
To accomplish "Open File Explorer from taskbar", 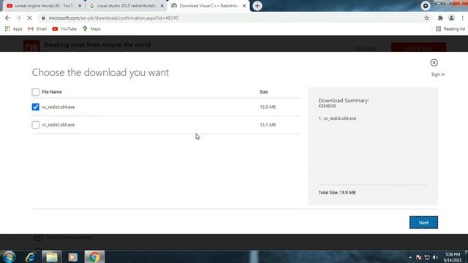I will [52, 257].
